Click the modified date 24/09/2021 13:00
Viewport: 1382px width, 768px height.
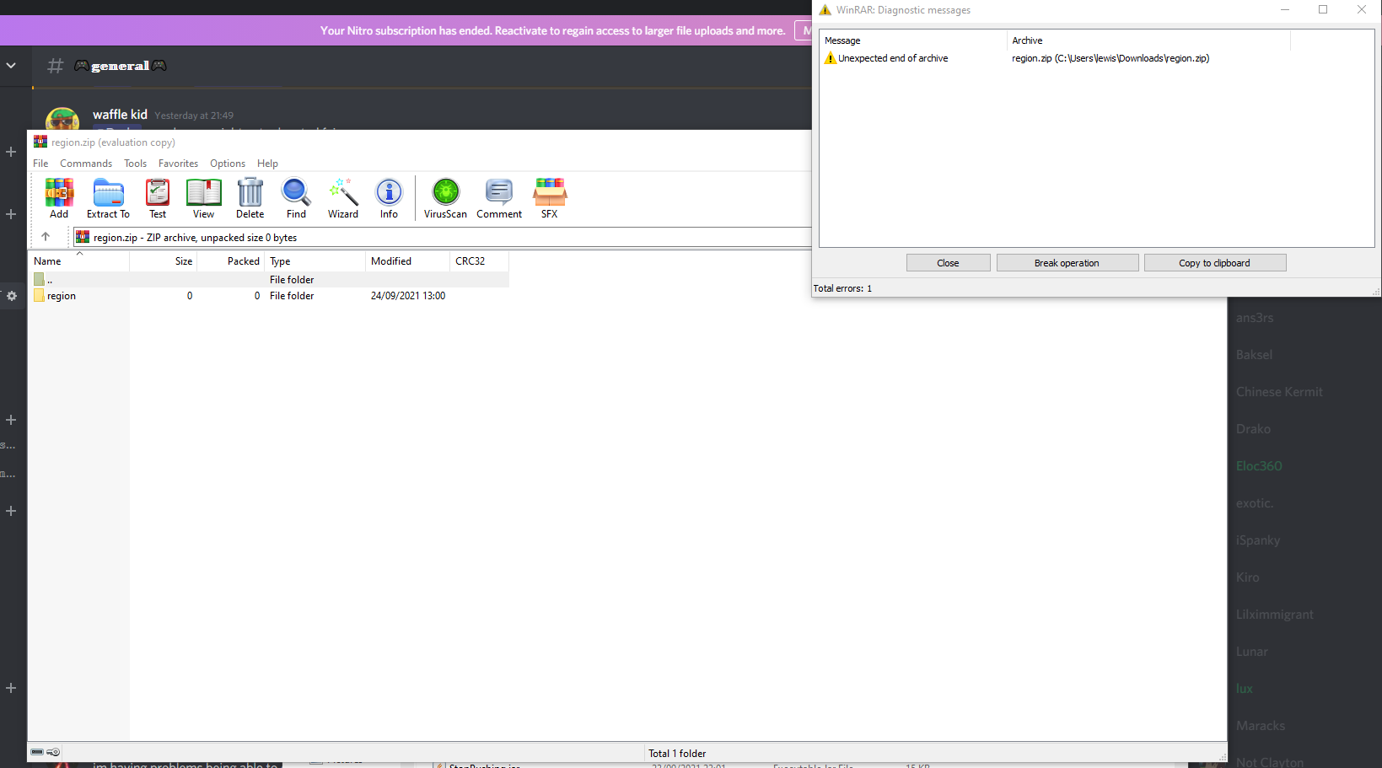coord(408,296)
